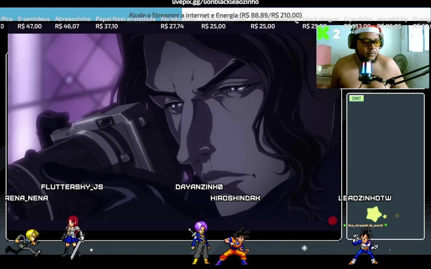Click the red round icon on video corner
The image size is (431, 269).
tap(333, 220)
